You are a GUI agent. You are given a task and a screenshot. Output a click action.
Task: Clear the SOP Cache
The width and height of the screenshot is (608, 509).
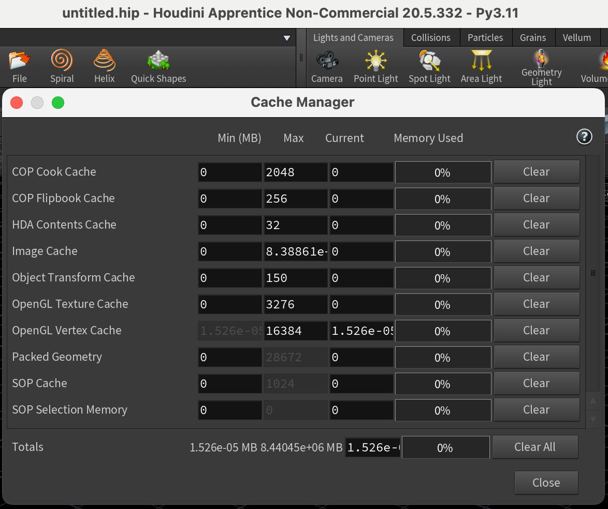coord(536,383)
